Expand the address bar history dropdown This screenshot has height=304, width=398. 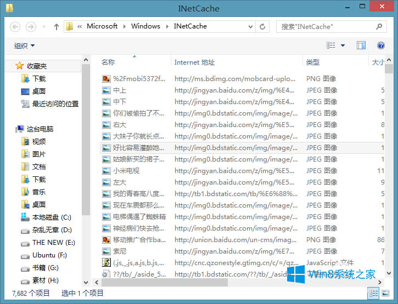pos(251,26)
